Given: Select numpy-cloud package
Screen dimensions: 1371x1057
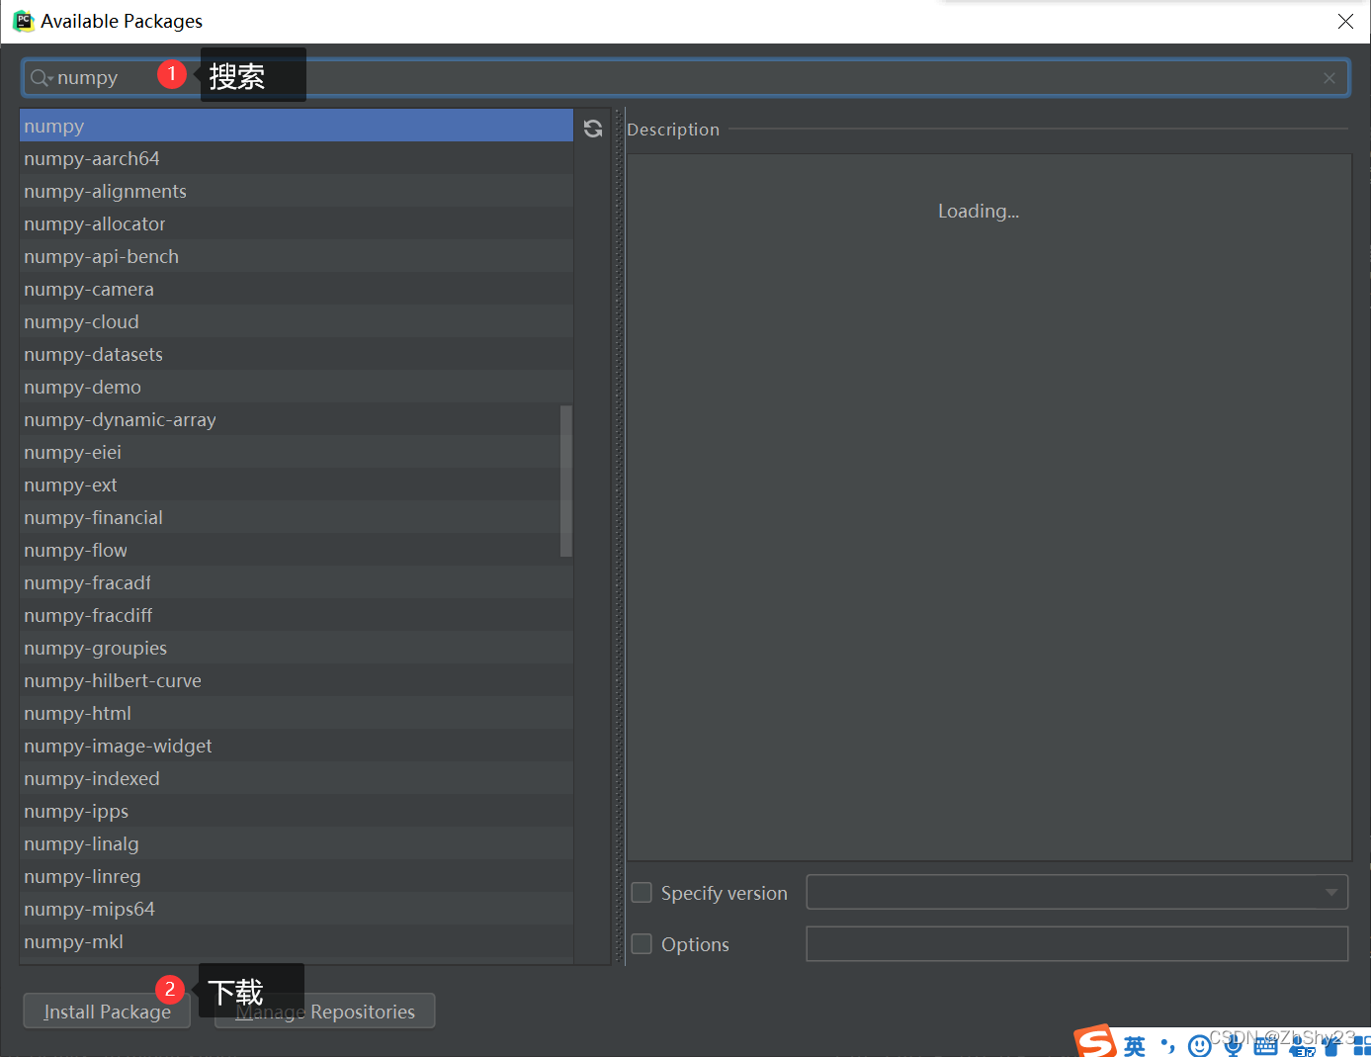Looking at the screenshot, I should (297, 321).
